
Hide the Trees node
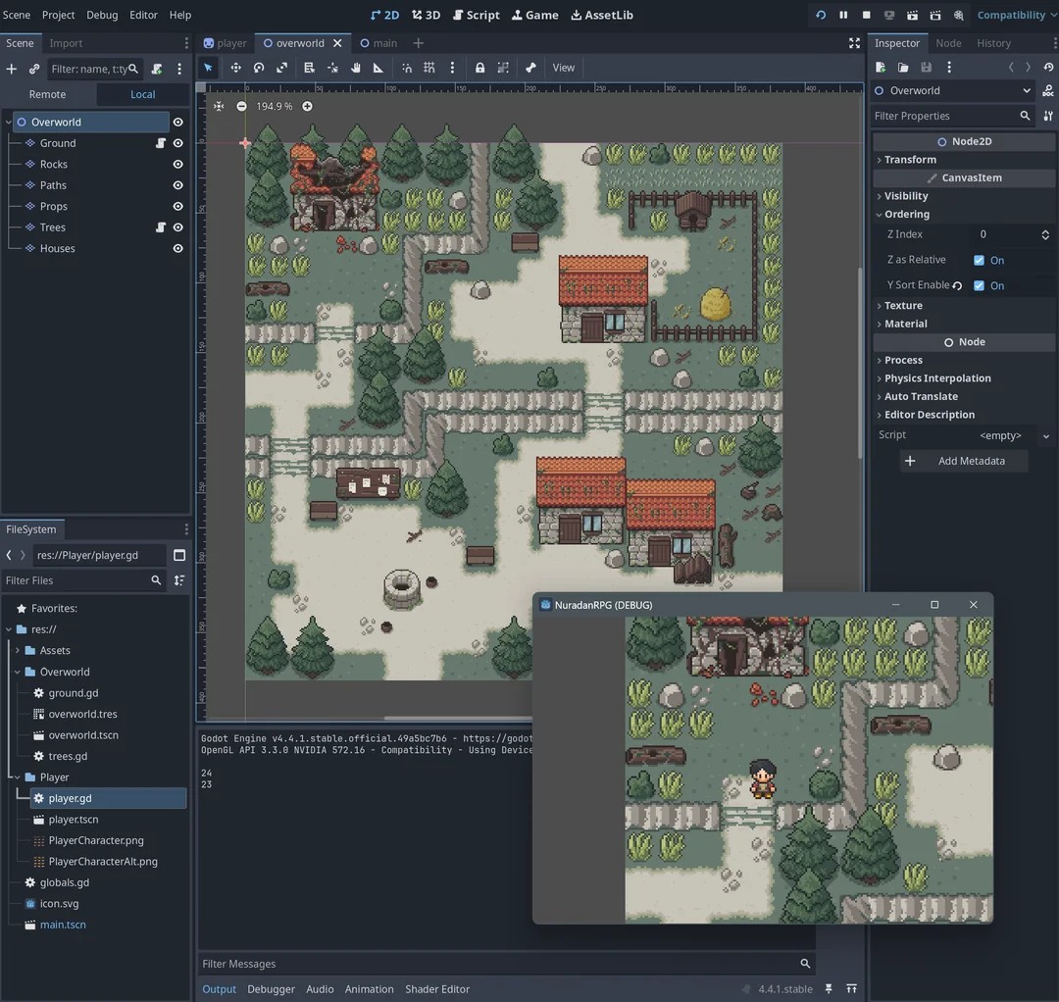178,227
